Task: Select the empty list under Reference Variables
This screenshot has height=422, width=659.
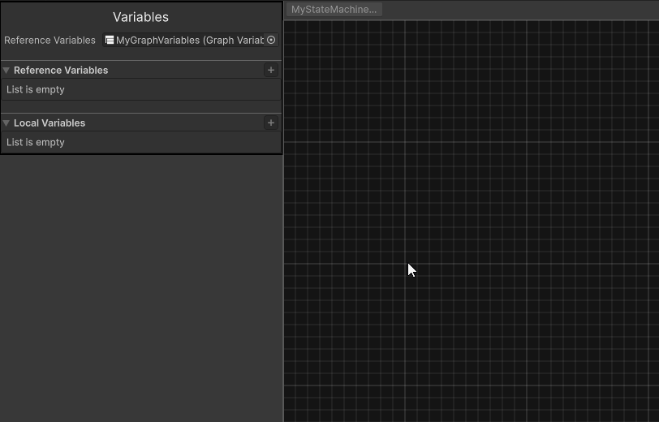Action: coord(36,90)
